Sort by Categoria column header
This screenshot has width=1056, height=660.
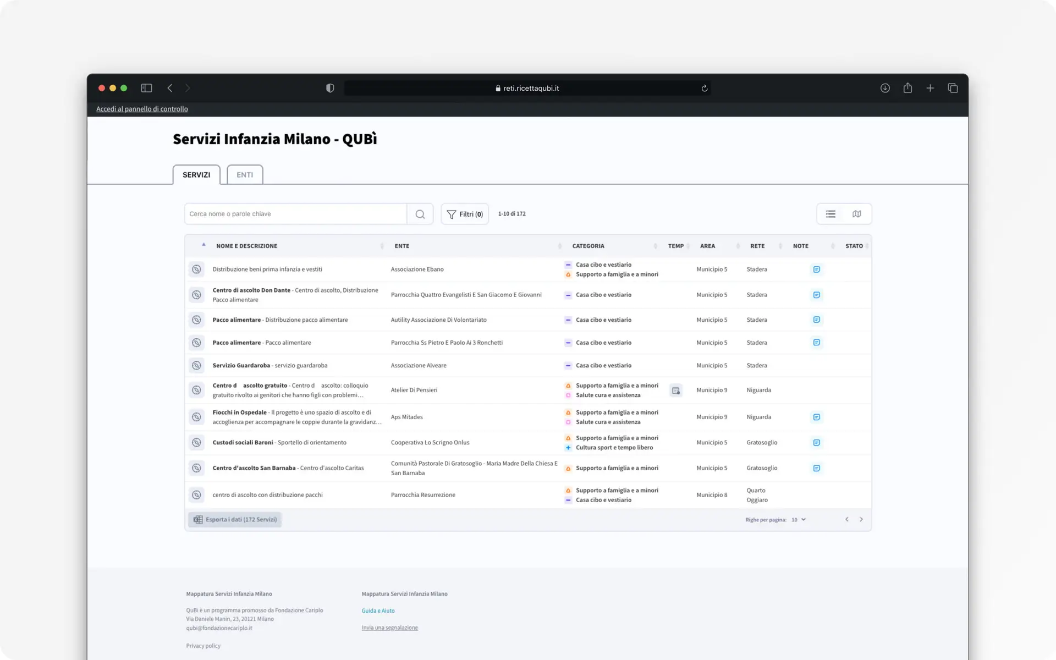tap(588, 246)
